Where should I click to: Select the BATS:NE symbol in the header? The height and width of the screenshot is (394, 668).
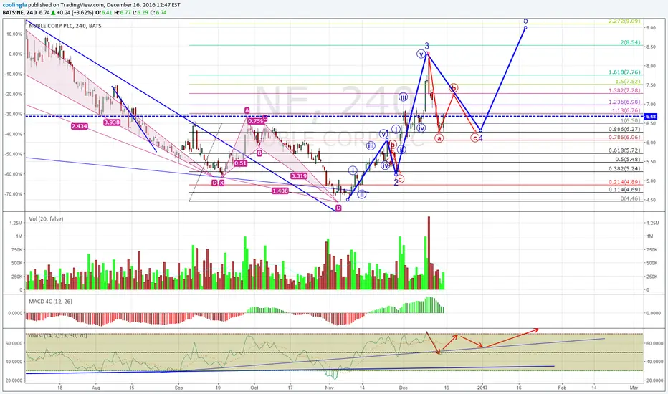(x=12, y=13)
